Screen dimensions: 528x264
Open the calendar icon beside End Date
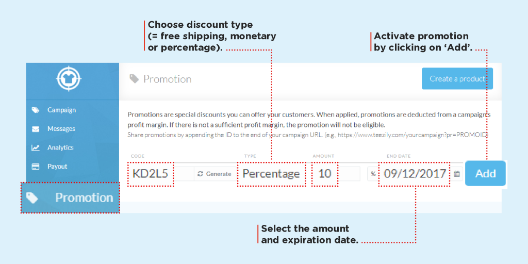(457, 174)
